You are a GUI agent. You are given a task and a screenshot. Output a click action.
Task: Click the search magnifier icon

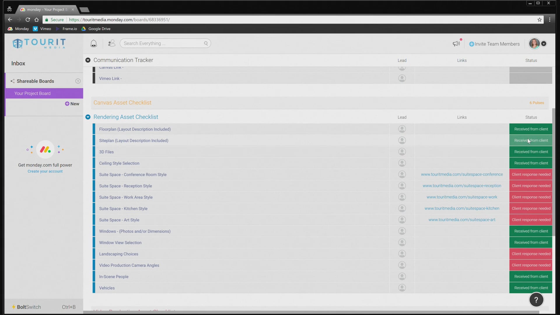[206, 43]
